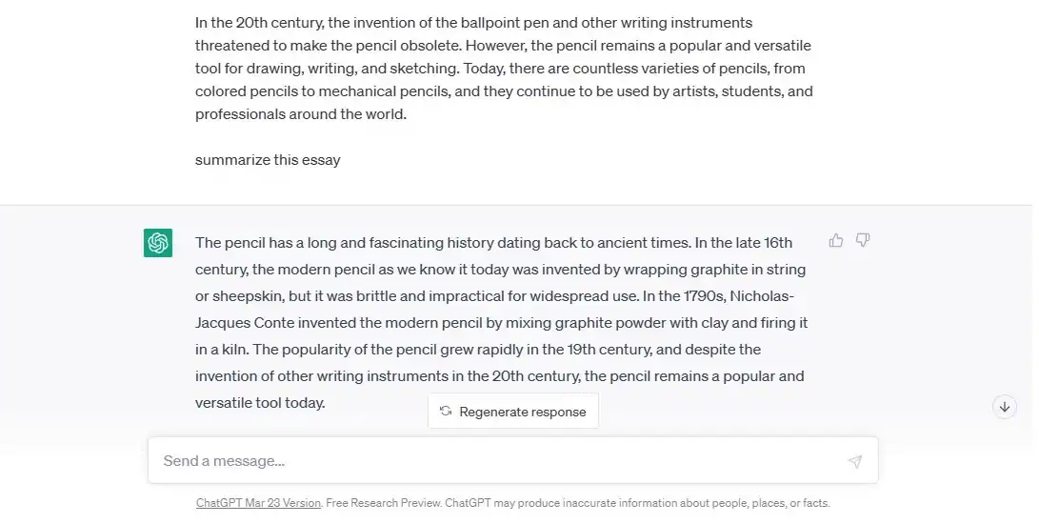Image resolution: width=1039 pixels, height=524 pixels.
Task: Click the green ChatGPT avatar logo
Action: pyautogui.click(x=158, y=243)
